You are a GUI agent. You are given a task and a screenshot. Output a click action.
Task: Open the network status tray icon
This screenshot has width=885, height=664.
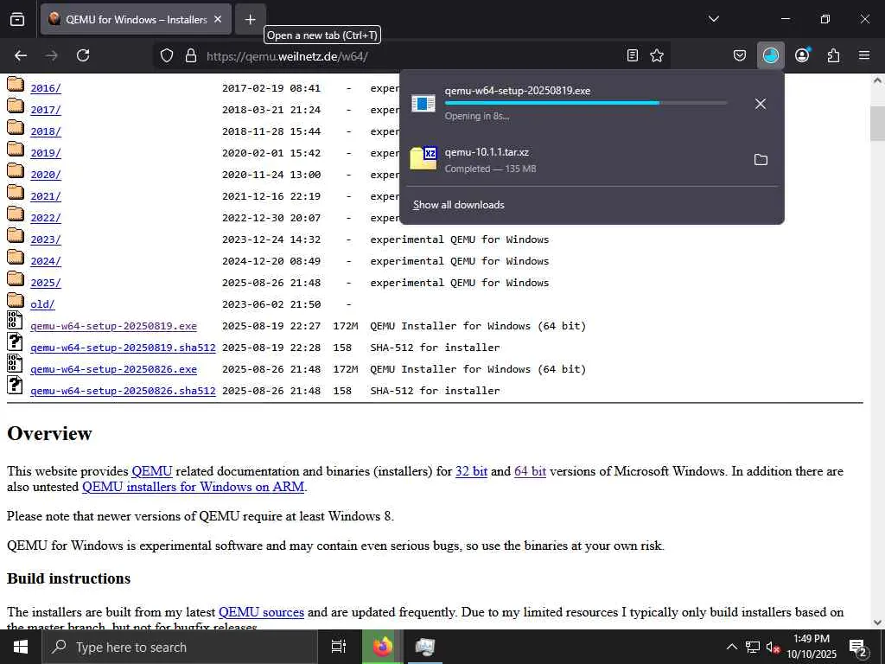(x=753, y=647)
